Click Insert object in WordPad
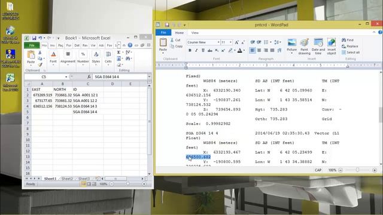 pos(332,47)
